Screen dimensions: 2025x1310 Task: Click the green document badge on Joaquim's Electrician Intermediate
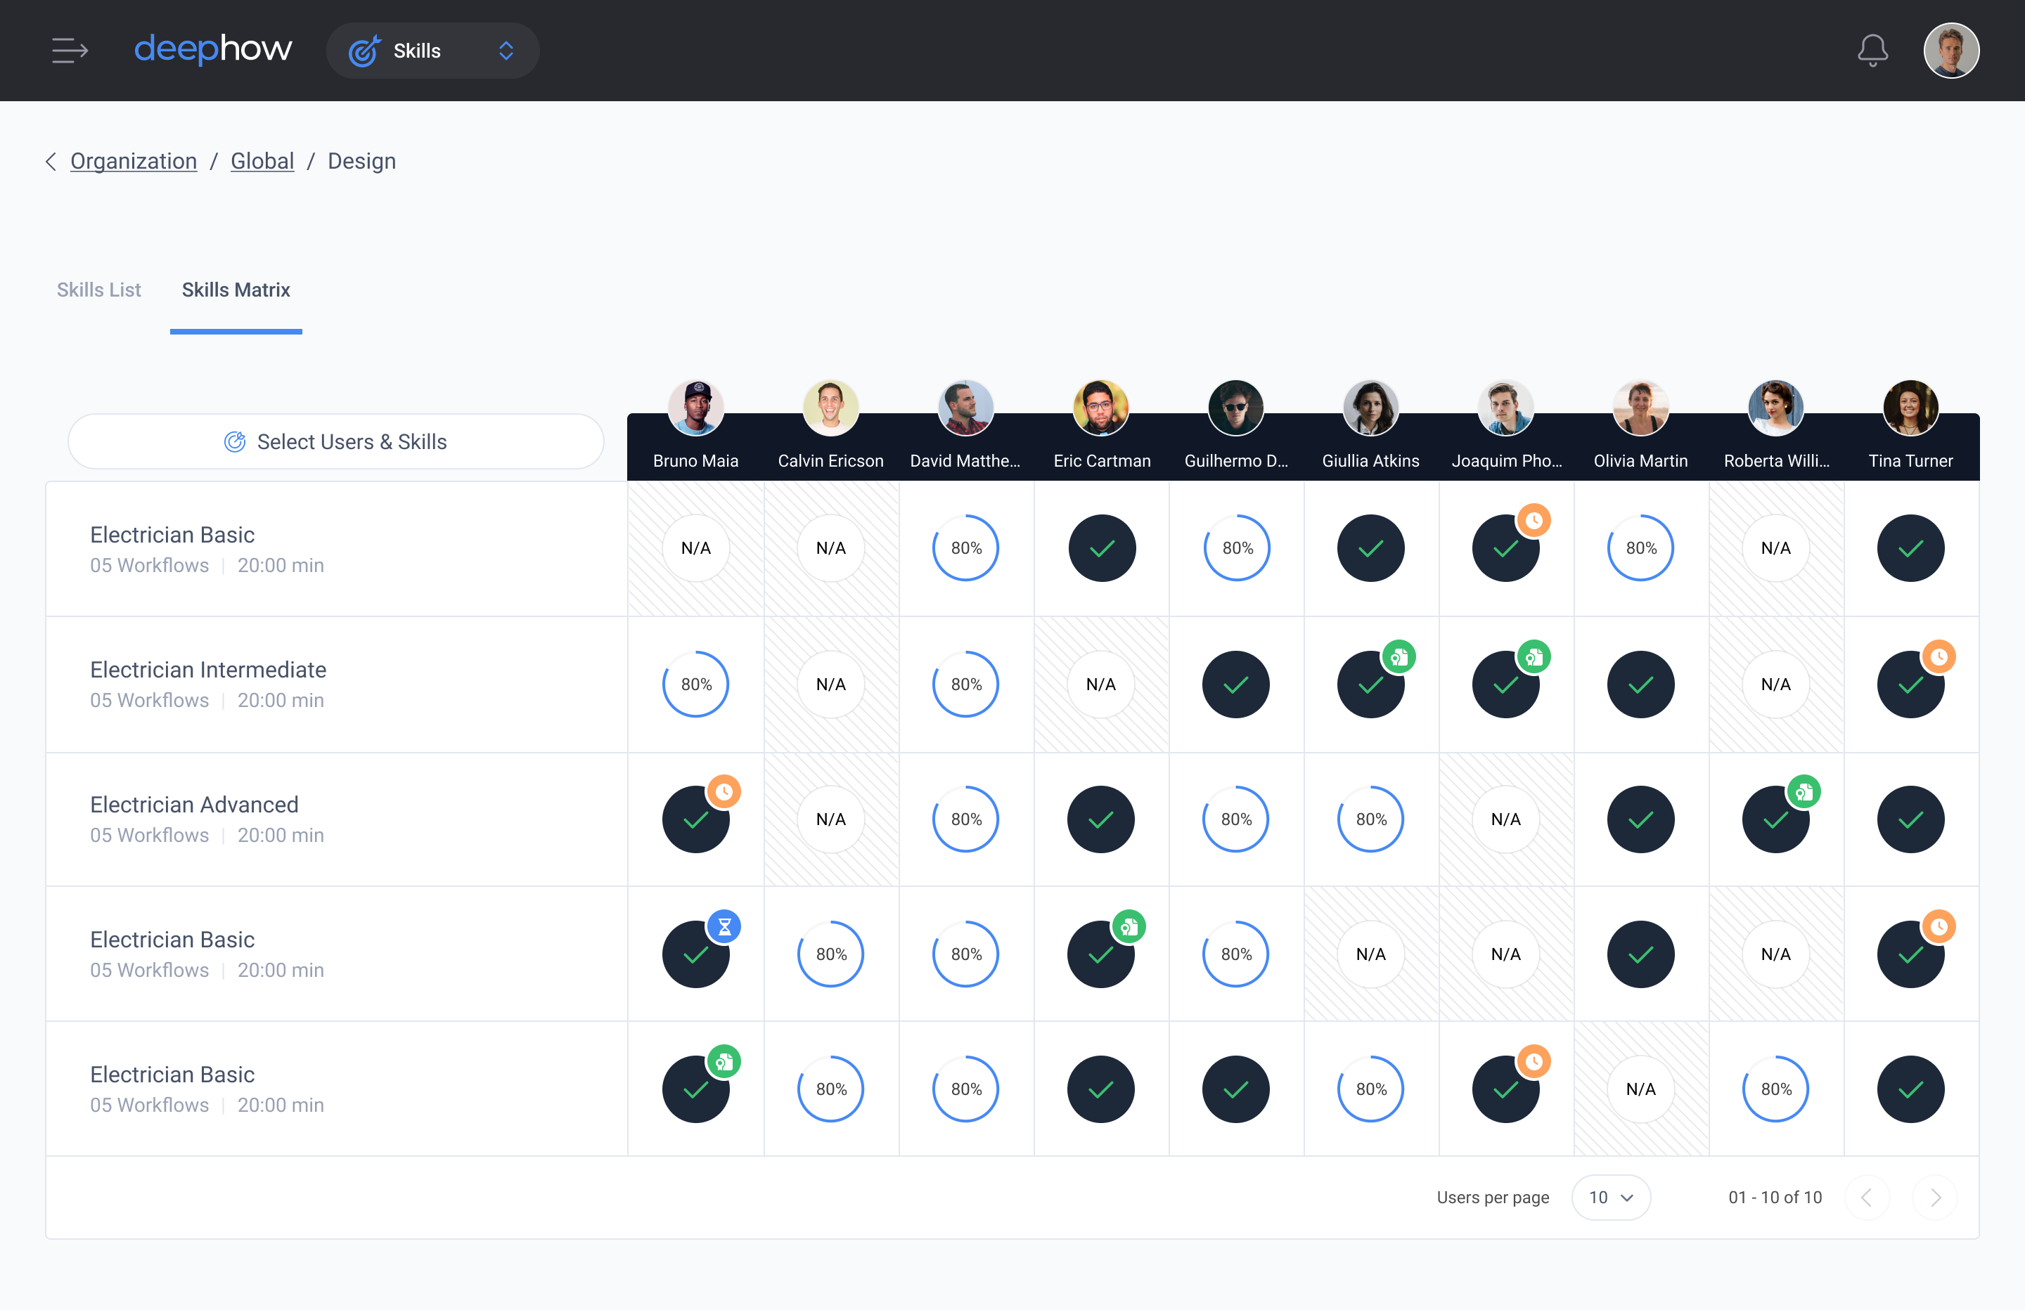1534,656
